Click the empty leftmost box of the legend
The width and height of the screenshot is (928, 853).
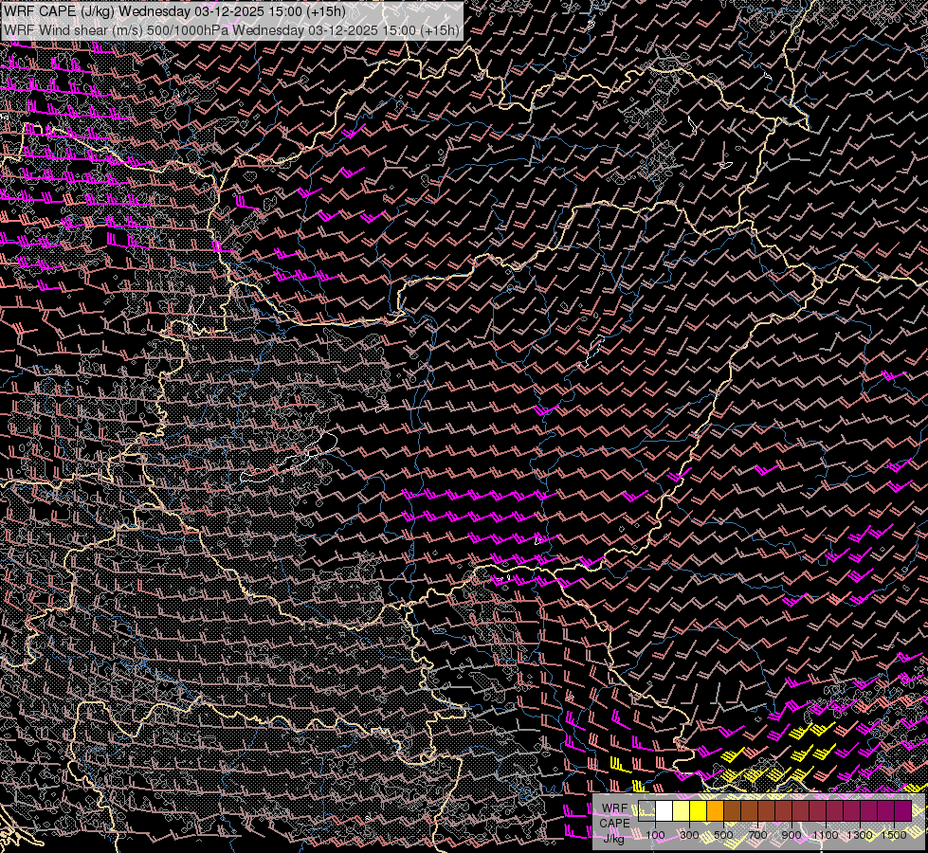[x=647, y=811]
